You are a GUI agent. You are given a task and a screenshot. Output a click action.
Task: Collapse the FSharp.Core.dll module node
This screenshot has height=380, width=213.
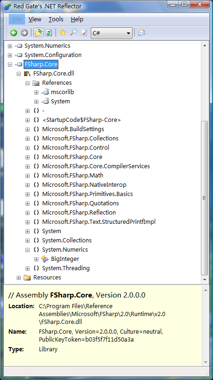(x=19, y=74)
